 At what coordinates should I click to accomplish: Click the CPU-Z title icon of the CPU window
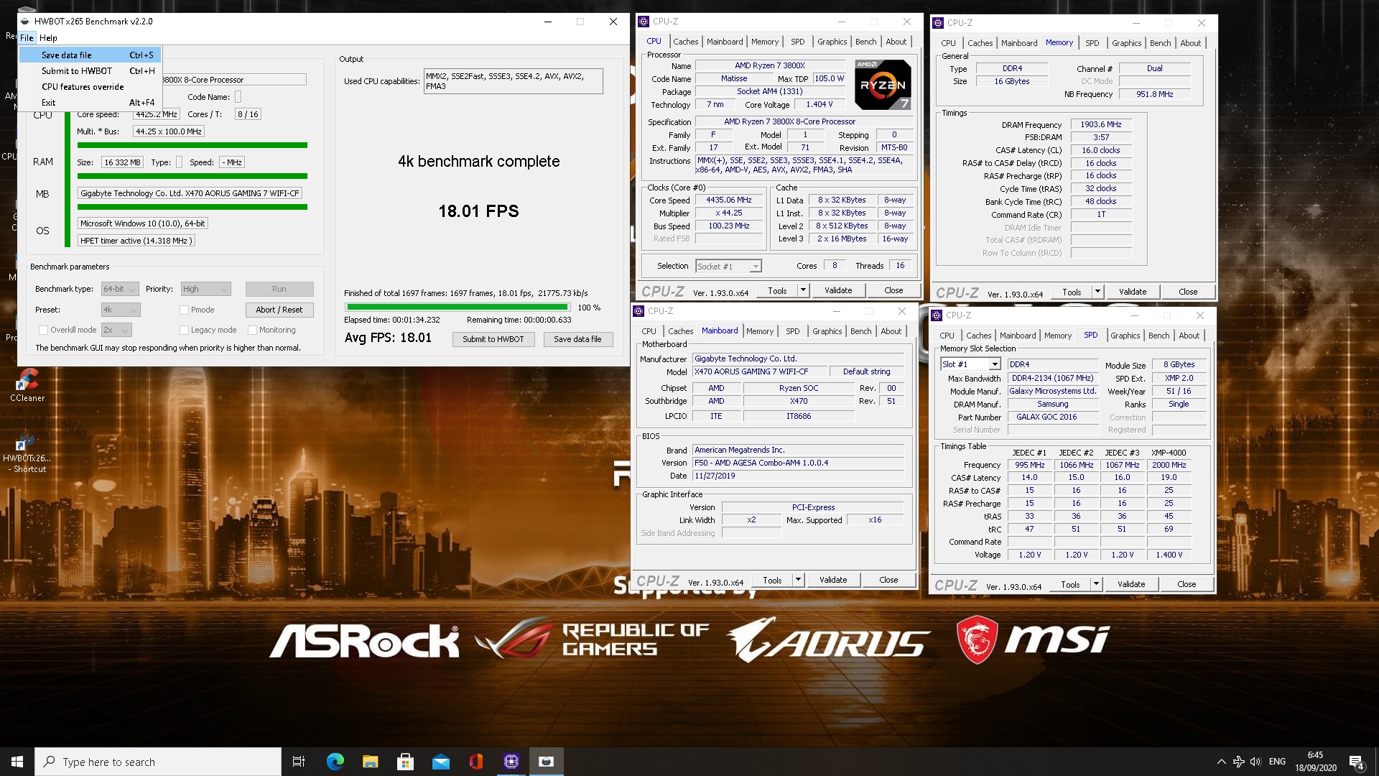pyautogui.click(x=644, y=22)
